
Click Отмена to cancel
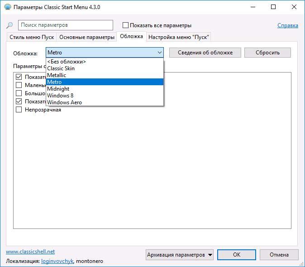[279, 255]
